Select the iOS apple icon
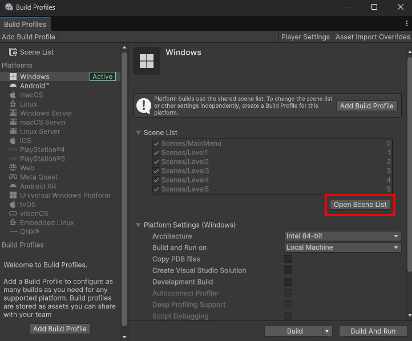Viewport: 412px width, 341px height. point(13,140)
